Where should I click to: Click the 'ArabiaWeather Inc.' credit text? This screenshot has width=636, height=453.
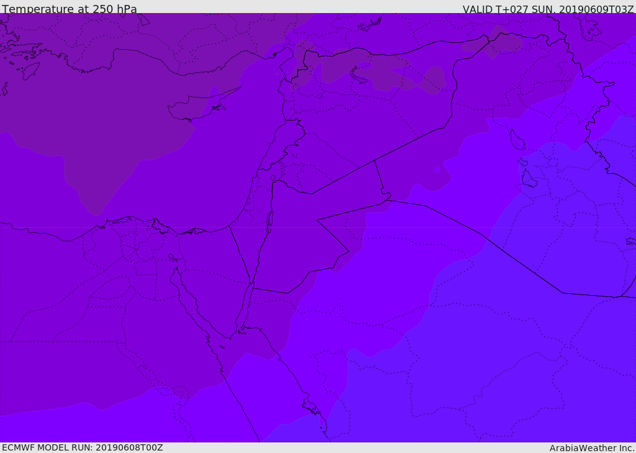click(592, 448)
